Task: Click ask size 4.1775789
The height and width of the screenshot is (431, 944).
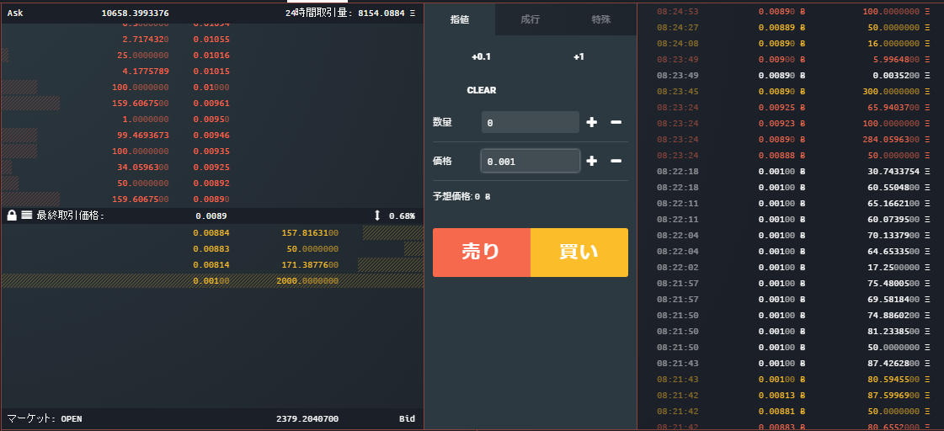Action: click(145, 71)
